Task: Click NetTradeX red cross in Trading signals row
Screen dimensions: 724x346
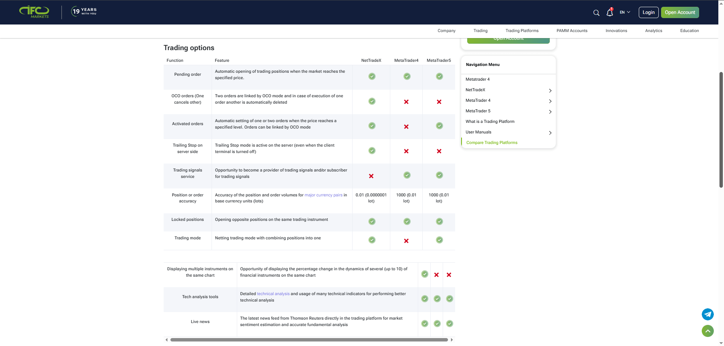Action: pyautogui.click(x=371, y=176)
